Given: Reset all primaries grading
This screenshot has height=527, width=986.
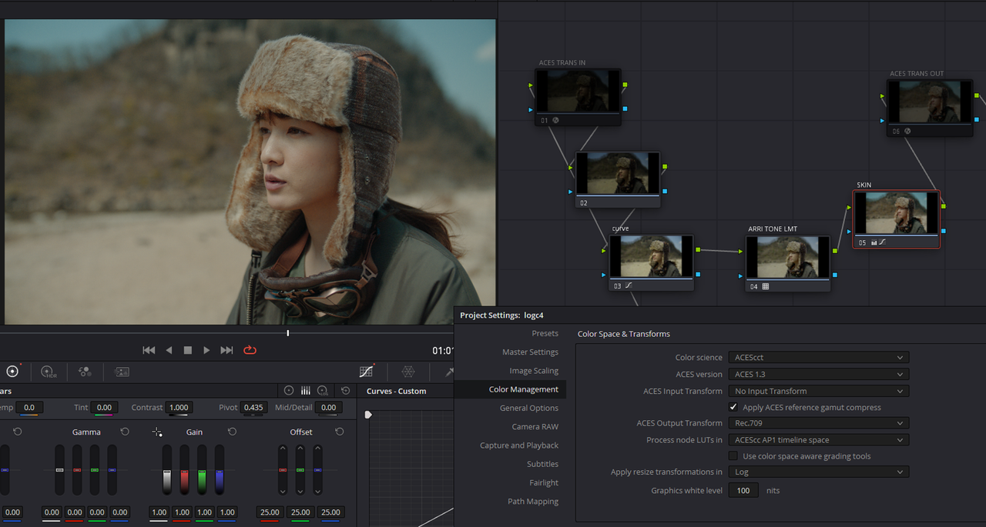Looking at the screenshot, I should click(x=345, y=391).
